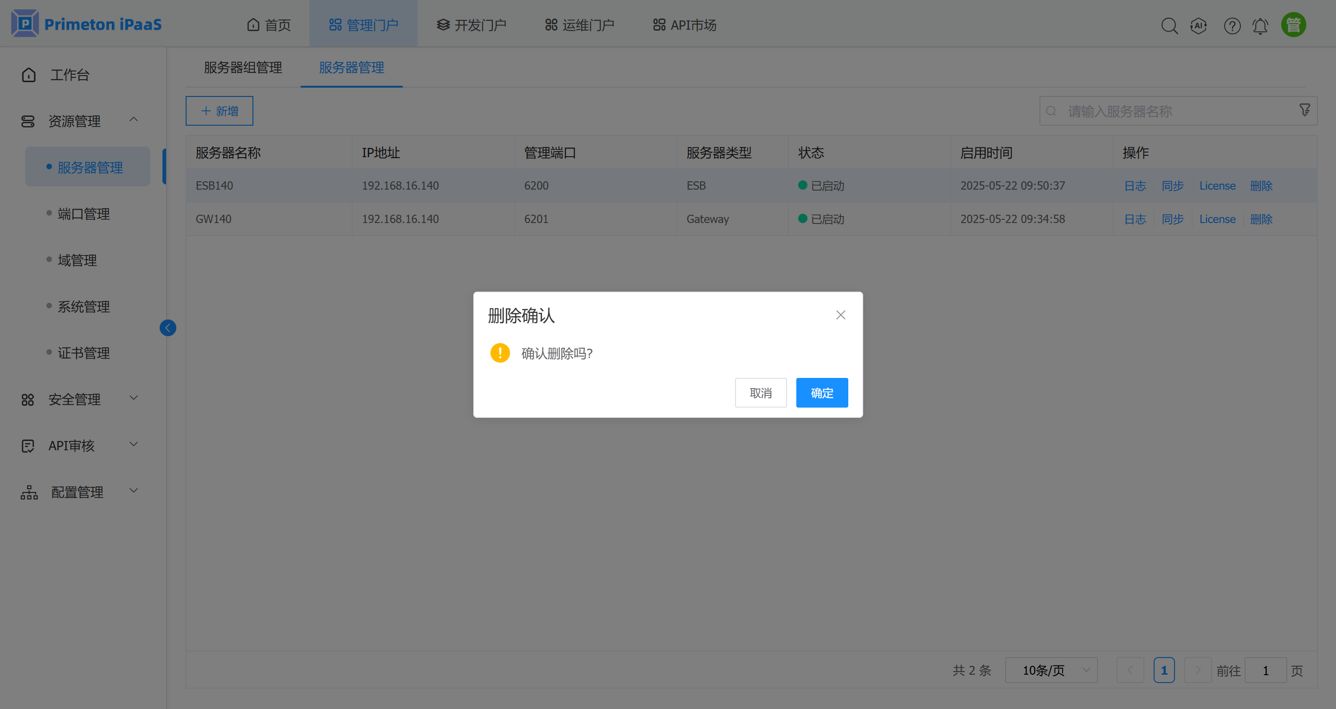Cancel the delete dialog

(761, 393)
